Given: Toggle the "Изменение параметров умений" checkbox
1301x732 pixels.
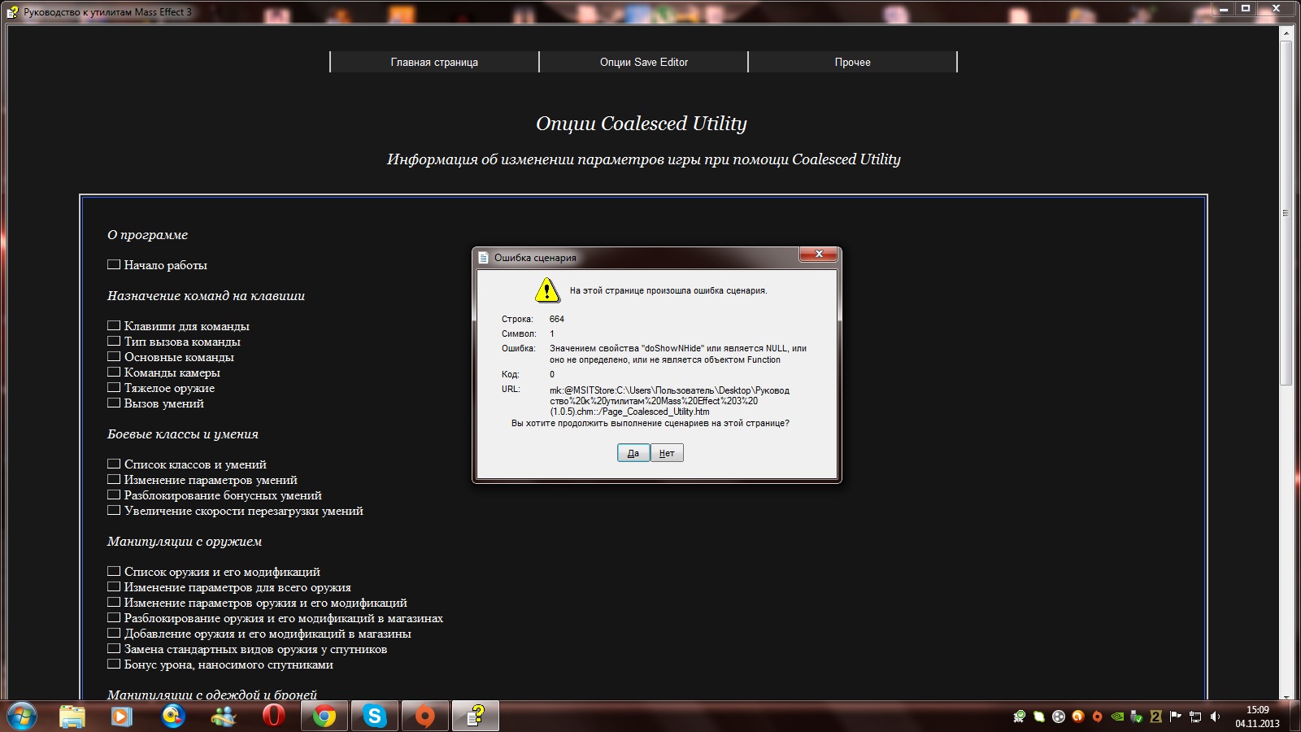Looking at the screenshot, I should pyautogui.click(x=114, y=479).
